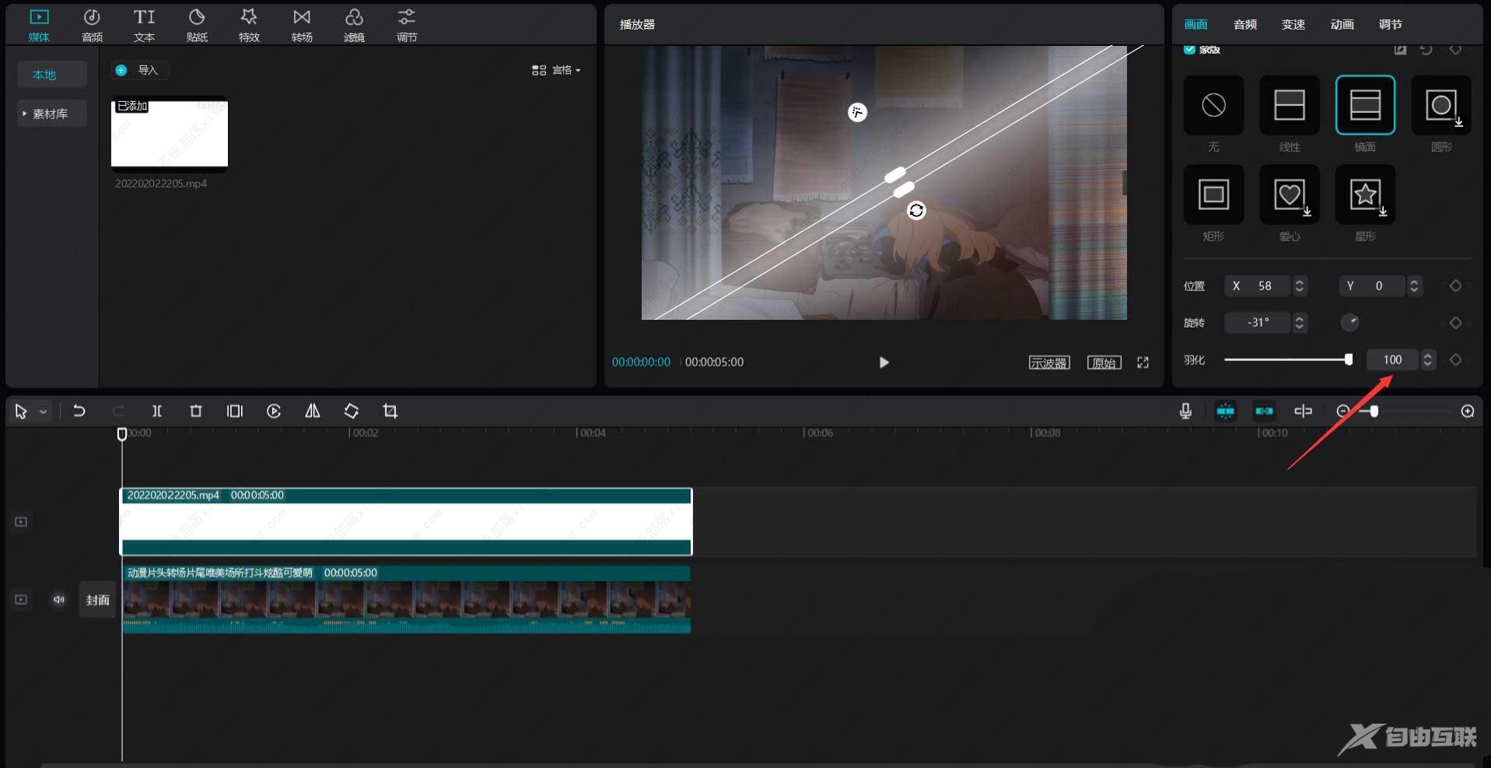This screenshot has width=1491, height=768.
Task: Add a keyframe for 羽化 feather
Action: (1455, 359)
